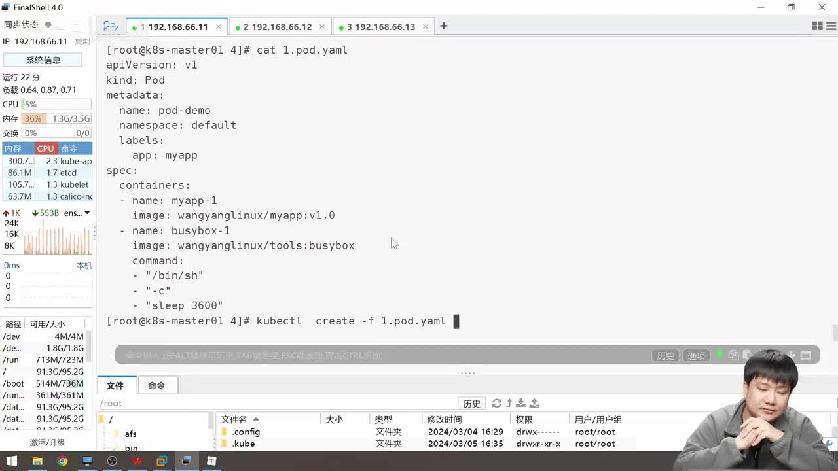The width and height of the screenshot is (838, 471).
Task: Open the grid layout view icon
Action: [817, 26]
